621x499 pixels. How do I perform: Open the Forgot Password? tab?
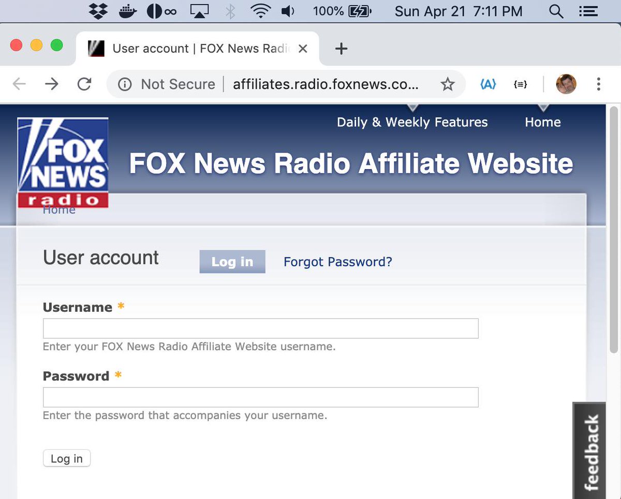(338, 262)
